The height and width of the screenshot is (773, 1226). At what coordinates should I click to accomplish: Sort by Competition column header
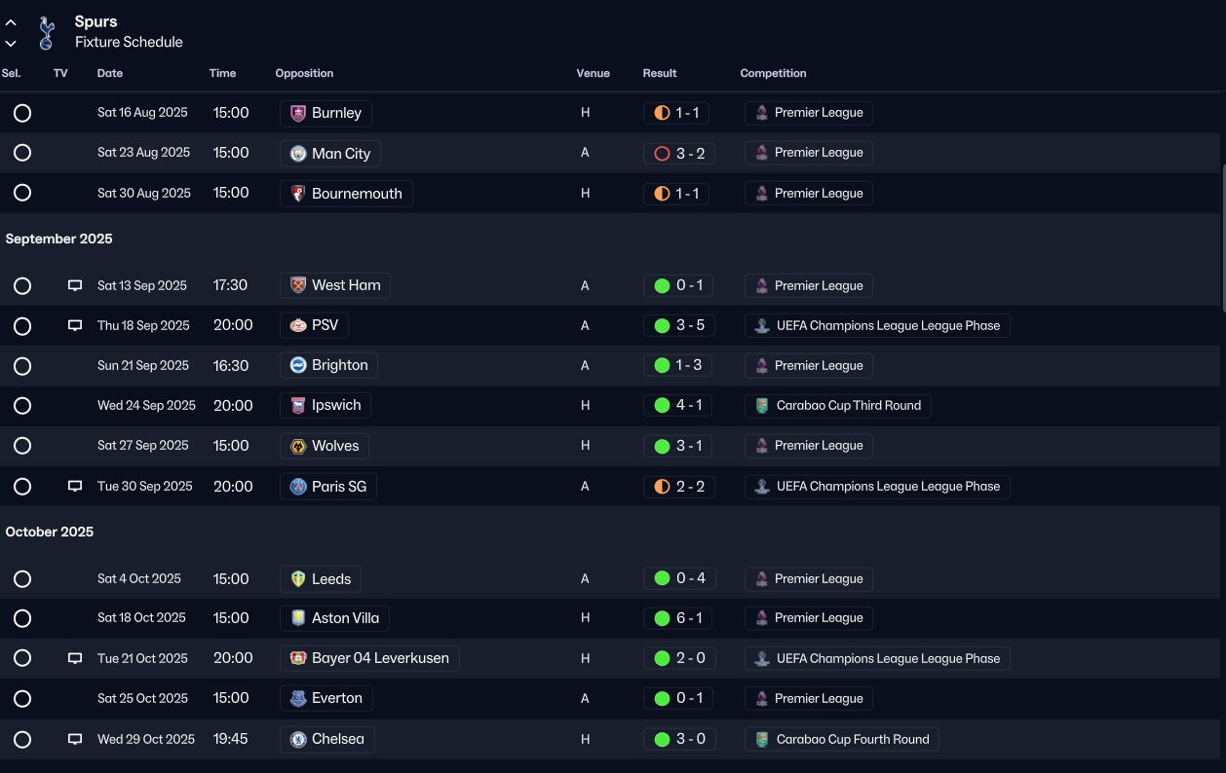coord(773,73)
